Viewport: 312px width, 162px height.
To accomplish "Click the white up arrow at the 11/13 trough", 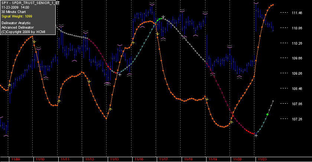I will point(120,74).
